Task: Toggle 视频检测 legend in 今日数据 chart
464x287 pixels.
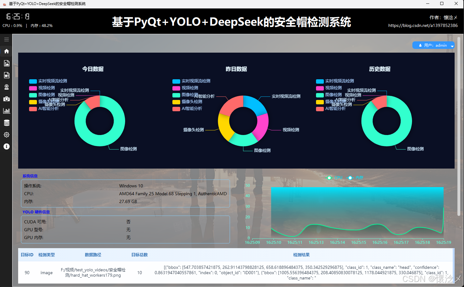Action: tap(42, 88)
